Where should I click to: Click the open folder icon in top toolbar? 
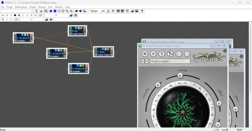[x=133, y=11]
